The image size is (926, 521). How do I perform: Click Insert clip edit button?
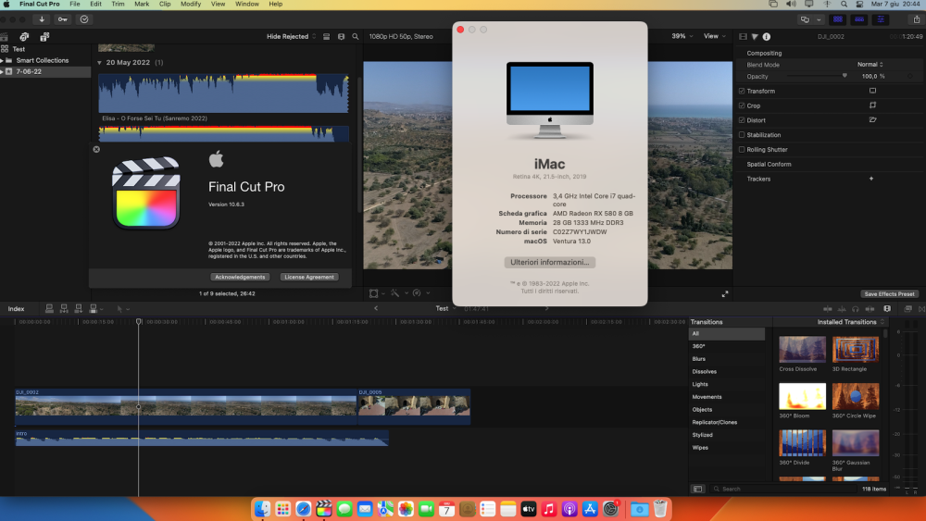coord(64,308)
